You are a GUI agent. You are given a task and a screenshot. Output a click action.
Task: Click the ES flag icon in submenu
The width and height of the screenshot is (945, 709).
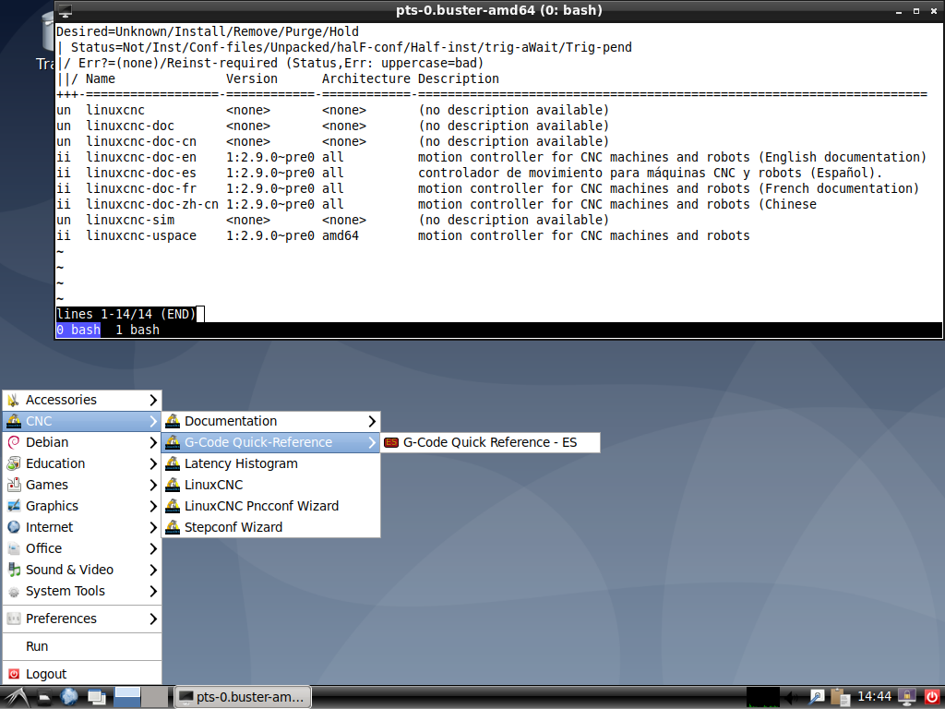pyautogui.click(x=391, y=442)
